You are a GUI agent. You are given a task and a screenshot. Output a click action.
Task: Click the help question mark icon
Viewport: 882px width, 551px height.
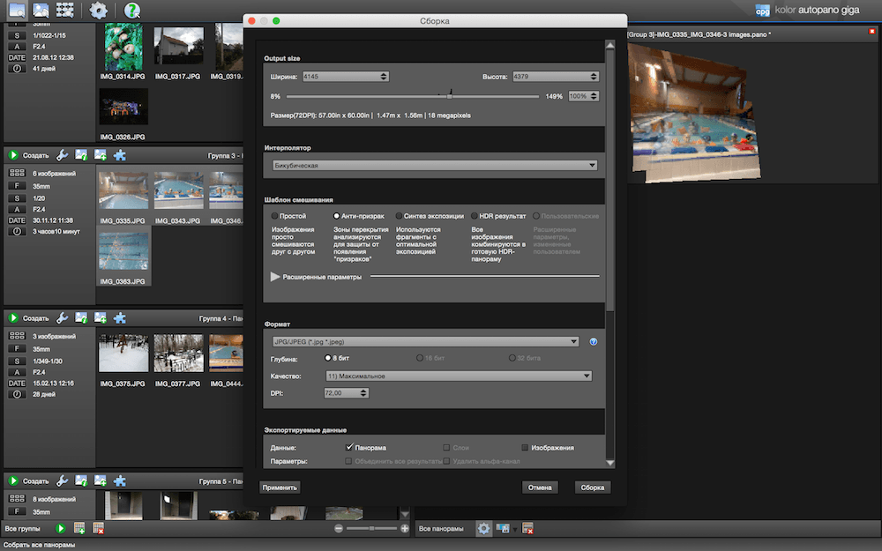pyautogui.click(x=131, y=11)
